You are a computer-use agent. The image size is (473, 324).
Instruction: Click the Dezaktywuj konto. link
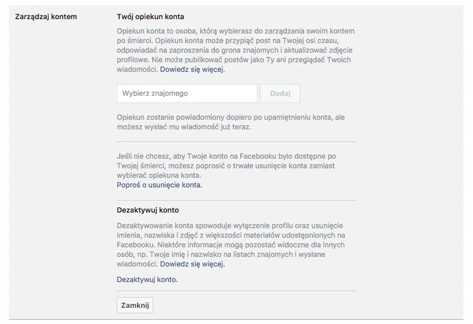(x=147, y=280)
